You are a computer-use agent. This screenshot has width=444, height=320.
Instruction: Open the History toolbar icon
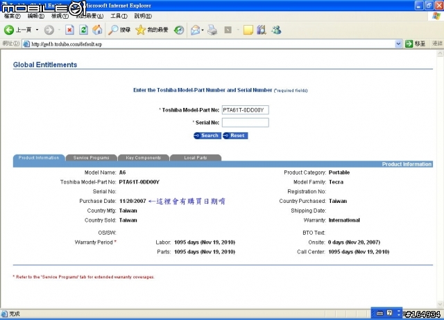[179, 30]
